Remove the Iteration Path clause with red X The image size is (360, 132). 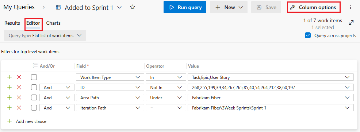[x=19, y=108]
